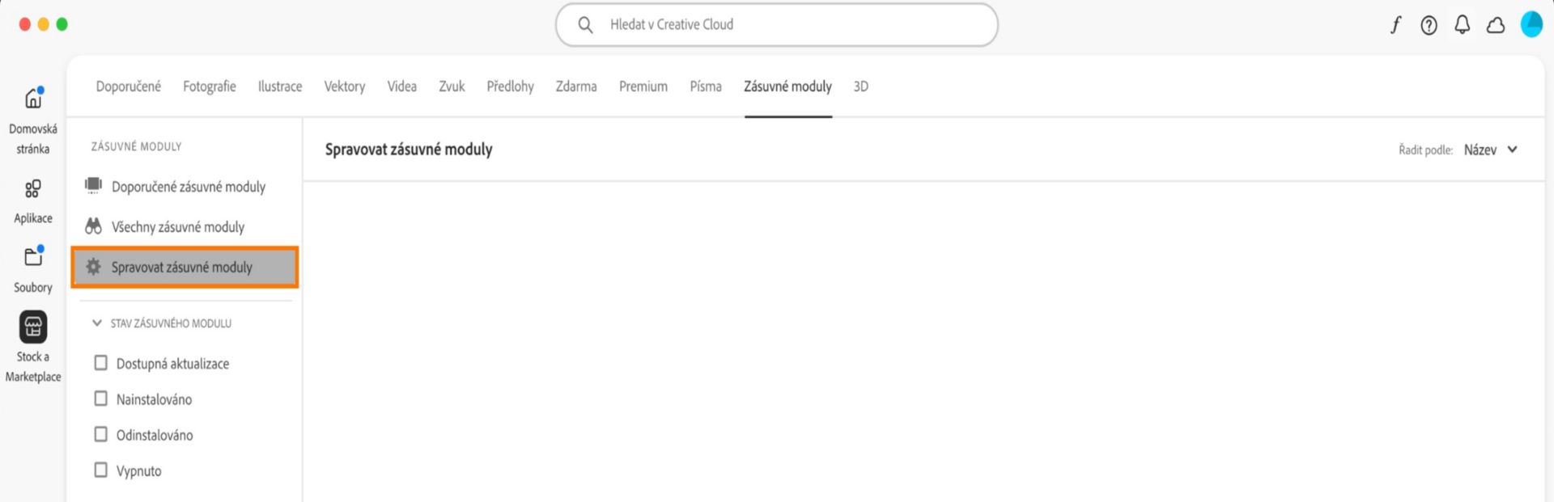1554x502 pixels.
Task: Click the gear icon beside Spravovat zásuvné moduly
Action: (x=92, y=267)
